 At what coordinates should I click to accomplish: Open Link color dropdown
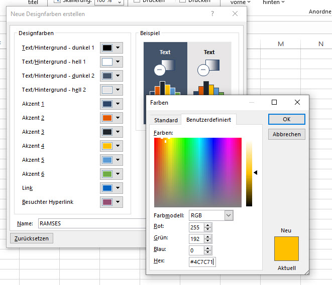[x=112, y=188]
